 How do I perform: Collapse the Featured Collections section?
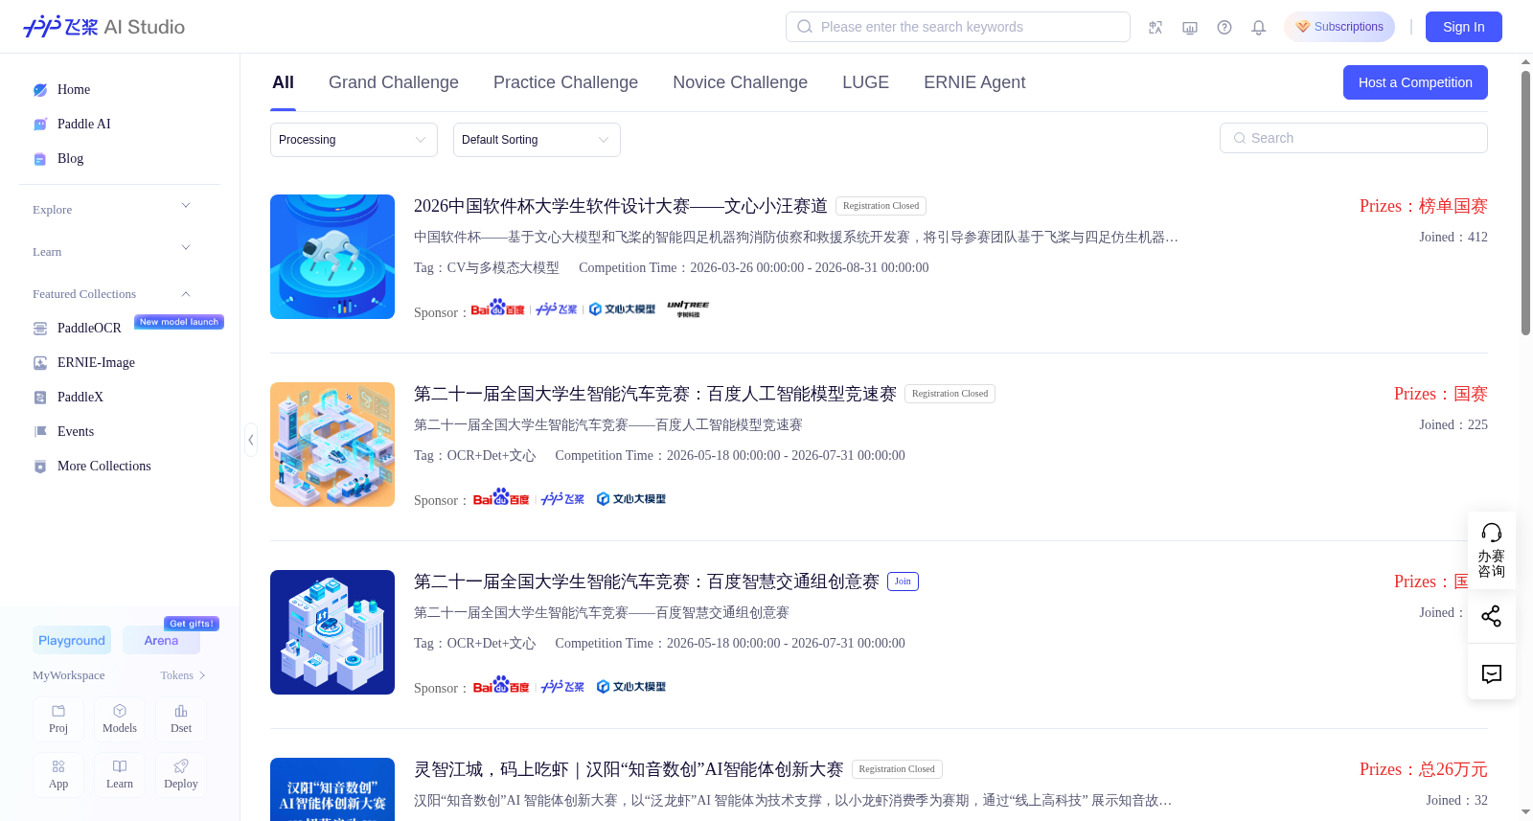coord(112,293)
